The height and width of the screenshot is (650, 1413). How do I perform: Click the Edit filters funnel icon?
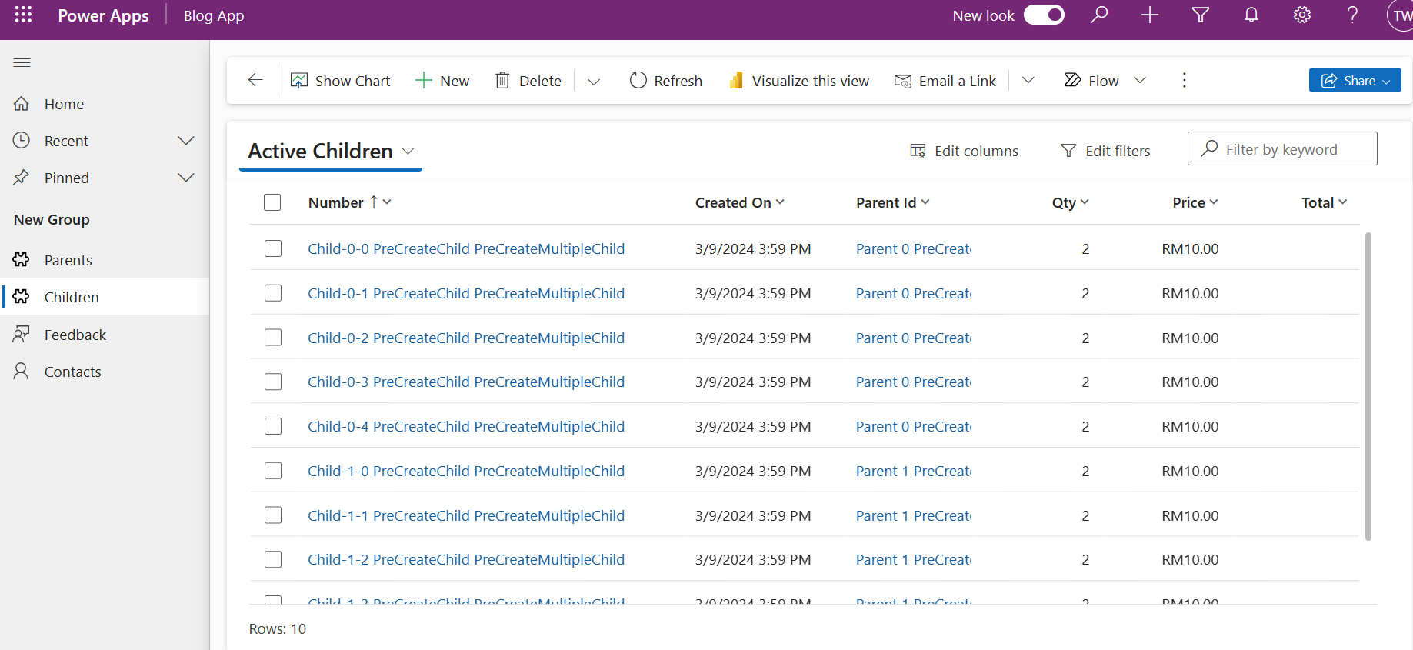click(1068, 151)
